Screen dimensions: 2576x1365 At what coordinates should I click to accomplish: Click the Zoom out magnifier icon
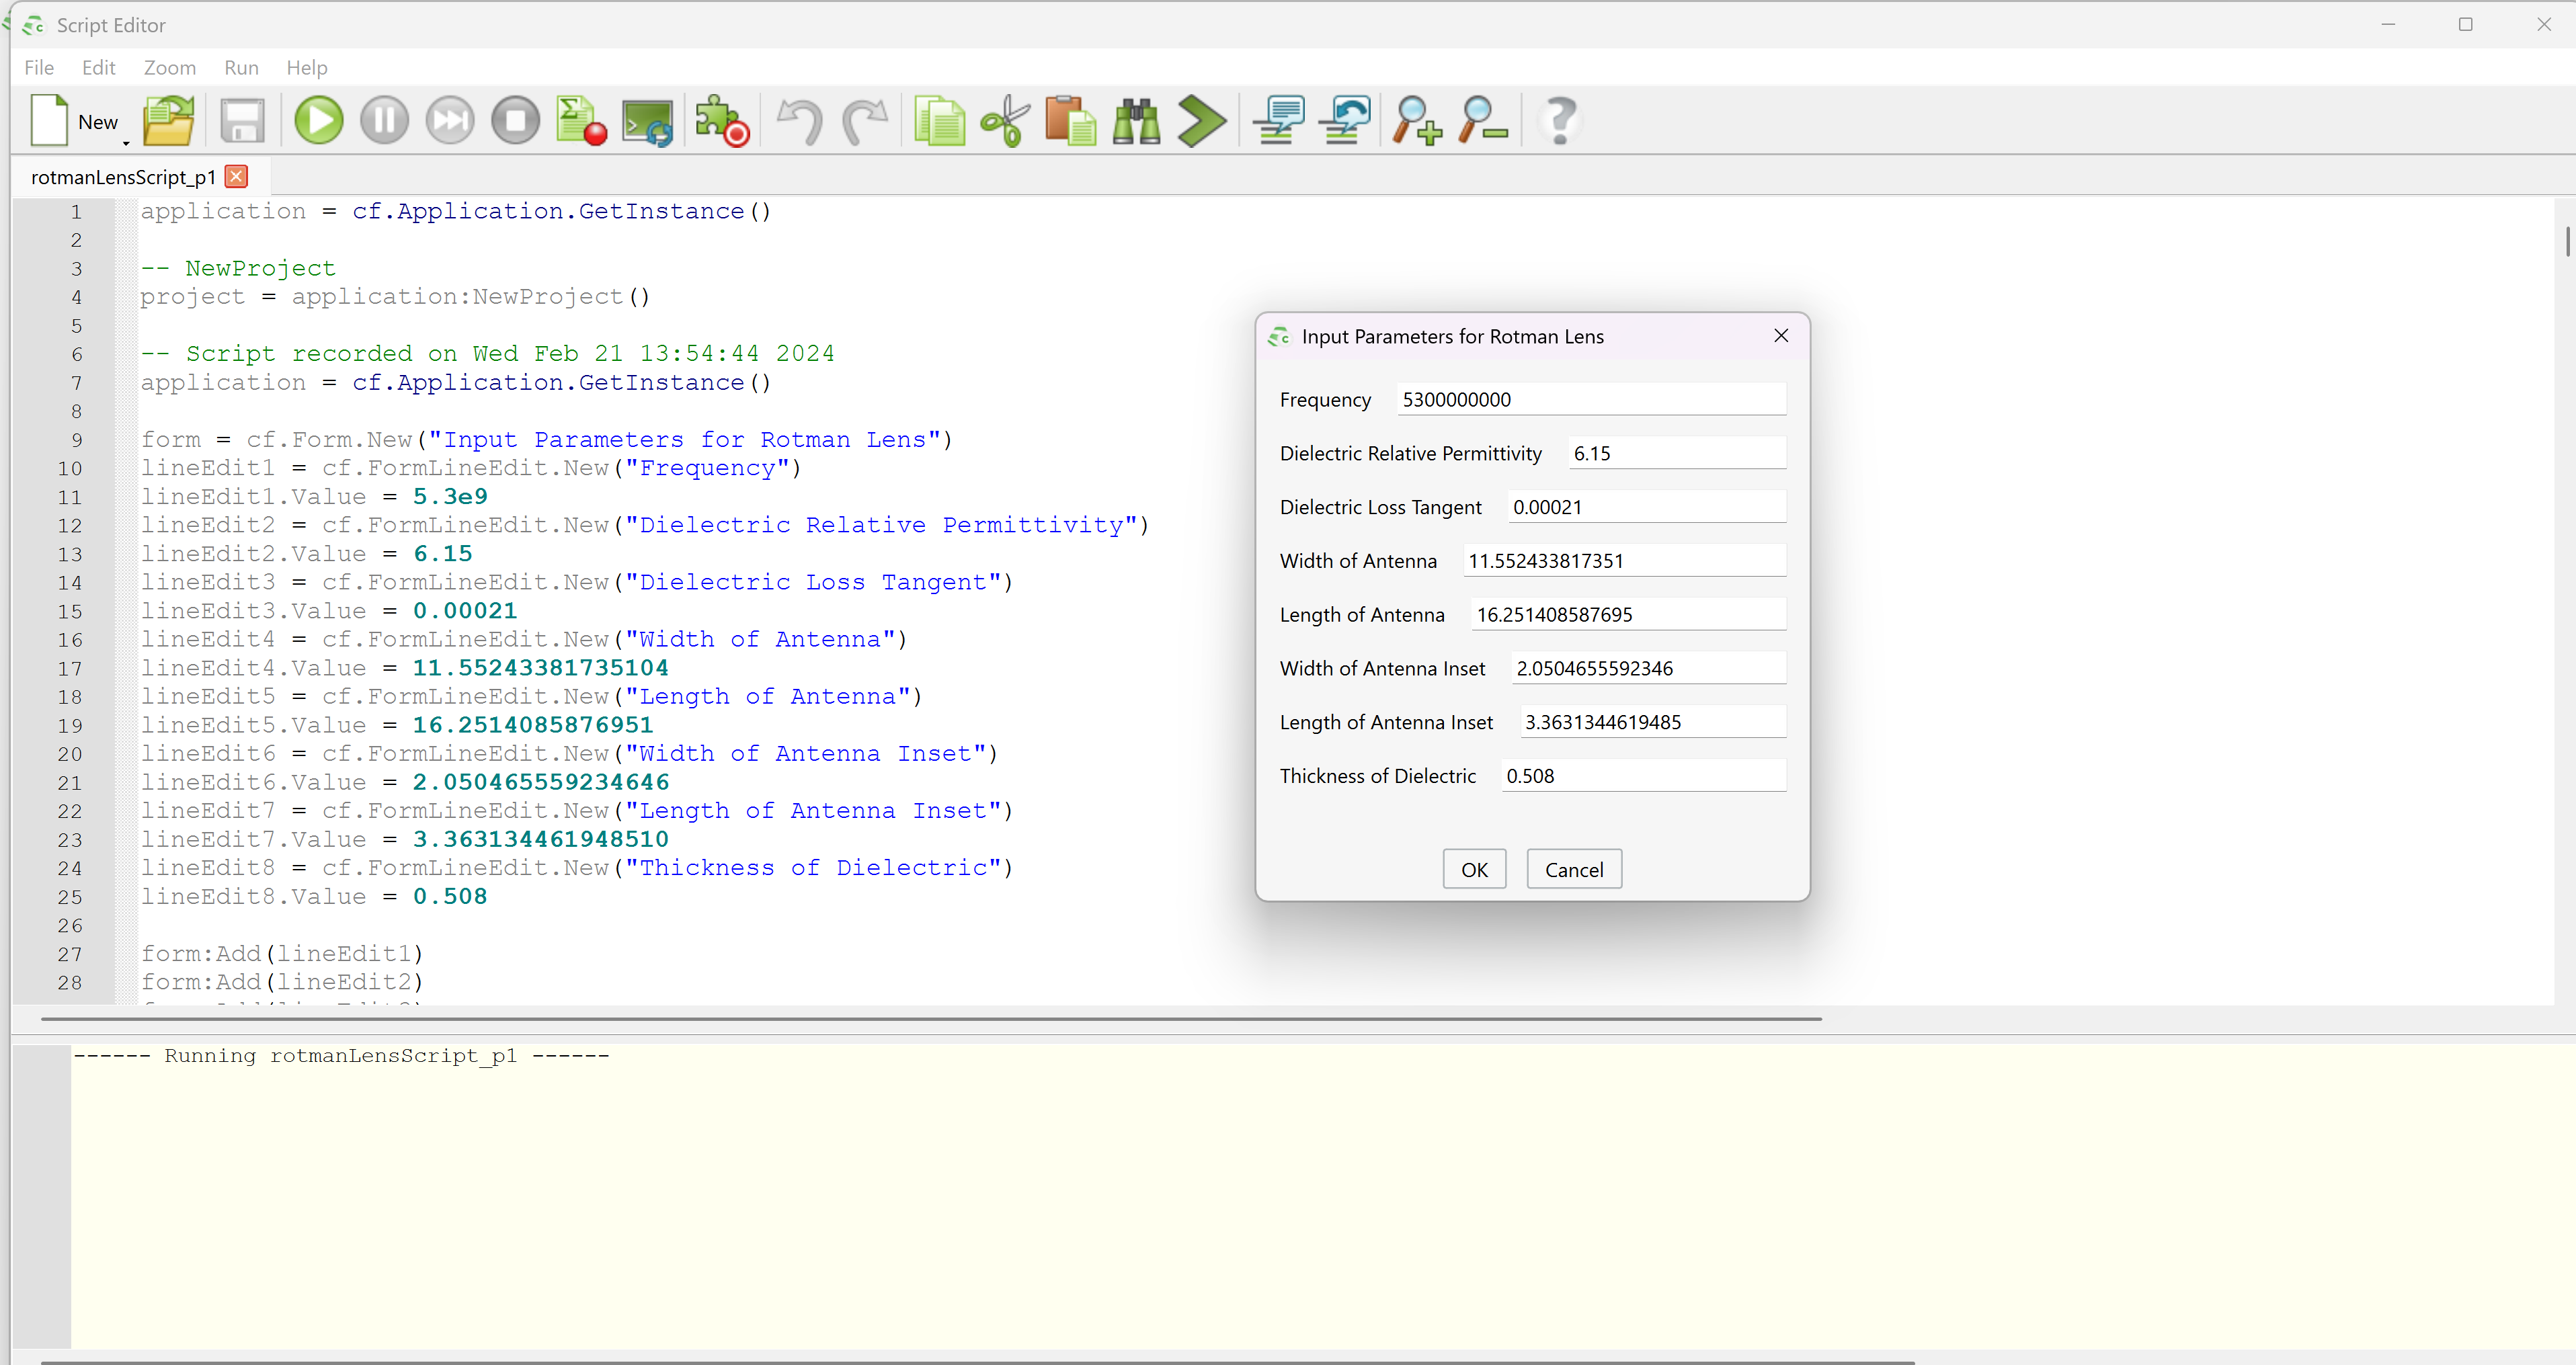(x=1482, y=121)
